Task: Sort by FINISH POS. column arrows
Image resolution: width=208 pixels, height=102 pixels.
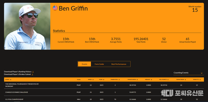Action: click(x=119, y=80)
